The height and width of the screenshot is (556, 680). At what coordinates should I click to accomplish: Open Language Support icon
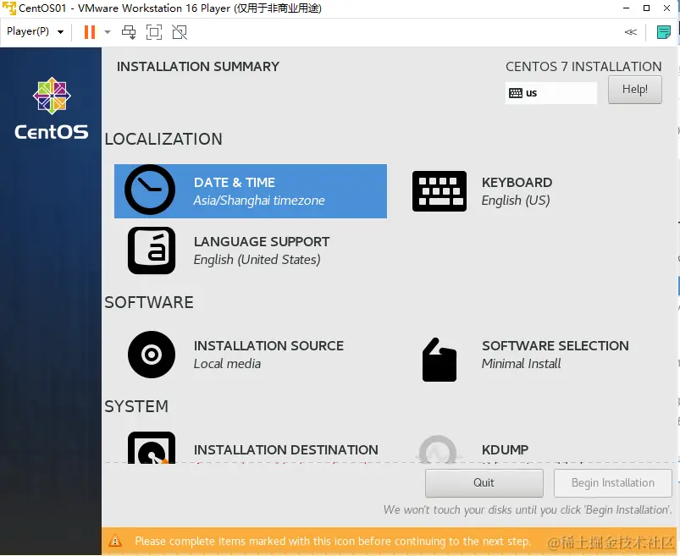152,250
